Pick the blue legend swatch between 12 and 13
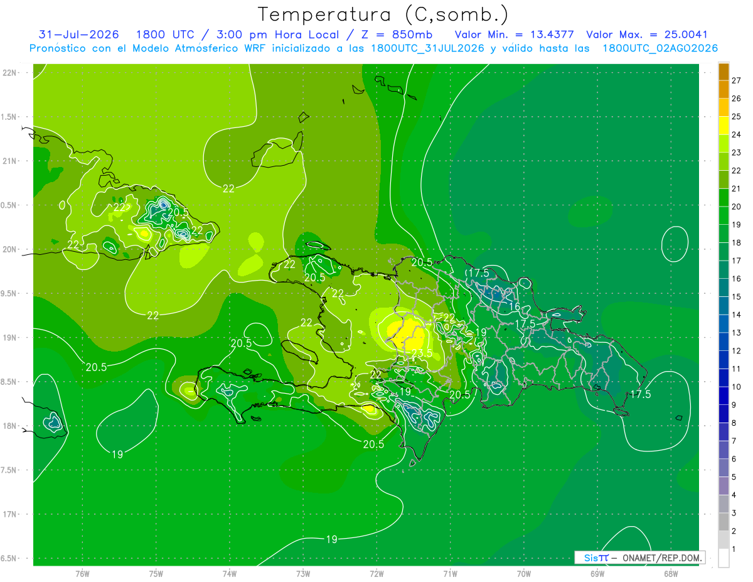This screenshot has height=582, width=753. (x=724, y=342)
